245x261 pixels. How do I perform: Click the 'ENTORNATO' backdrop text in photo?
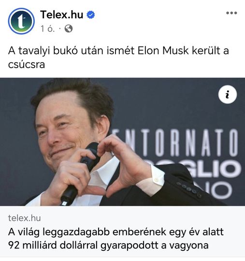175,143
